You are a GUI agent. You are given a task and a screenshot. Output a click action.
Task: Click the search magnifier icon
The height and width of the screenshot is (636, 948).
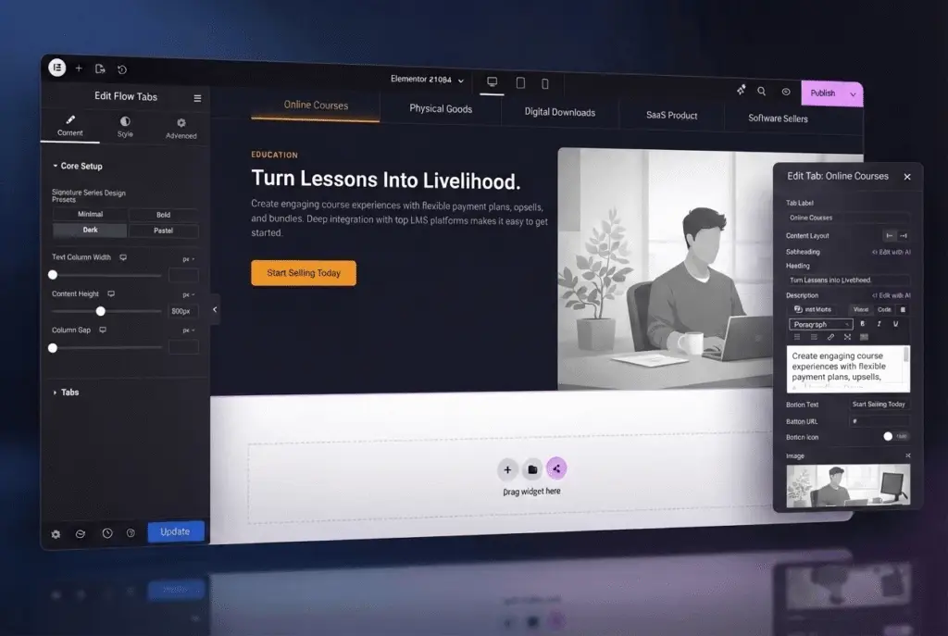pyautogui.click(x=762, y=92)
